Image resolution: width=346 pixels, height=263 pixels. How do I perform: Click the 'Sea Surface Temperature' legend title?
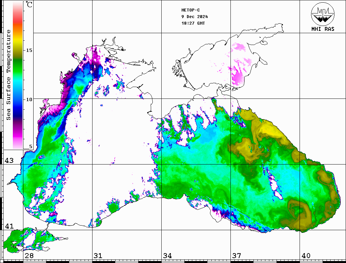(8, 75)
